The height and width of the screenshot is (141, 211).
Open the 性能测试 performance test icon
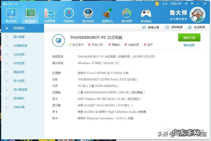point(69,15)
